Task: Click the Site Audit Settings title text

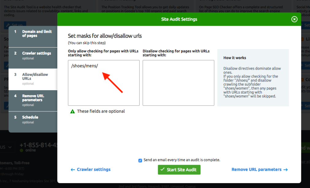Action: [179, 19]
